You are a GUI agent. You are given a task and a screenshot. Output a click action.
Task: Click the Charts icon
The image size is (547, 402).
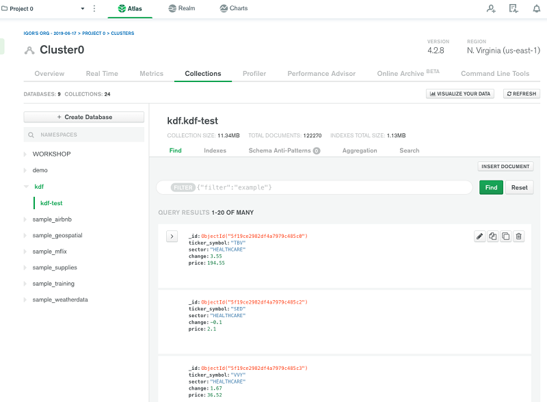pyautogui.click(x=224, y=8)
